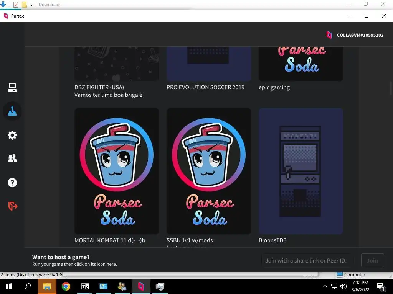The width and height of the screenshot is (393, 294).
Task: Click the PRO EVOLUTION SOCCER 2019 title
Action: tap(206, 87)
